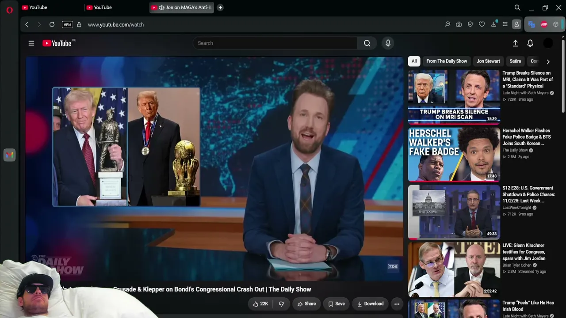Image resolution: width=566 pixels, height=318 pixels.
Task: Focus the address bar showing www.youtube.com/watch
Action: click(x=116, y=25)
